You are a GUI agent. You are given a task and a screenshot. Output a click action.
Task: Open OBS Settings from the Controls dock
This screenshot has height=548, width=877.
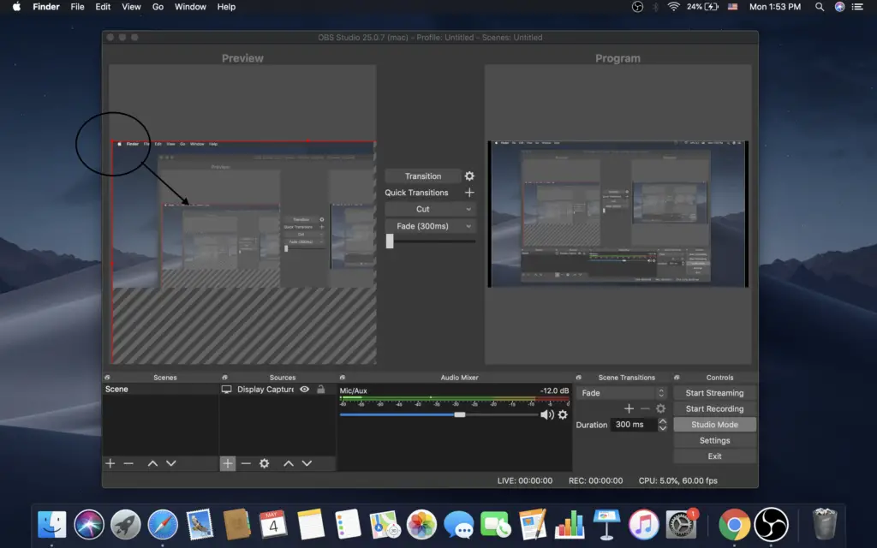point(715,441)
